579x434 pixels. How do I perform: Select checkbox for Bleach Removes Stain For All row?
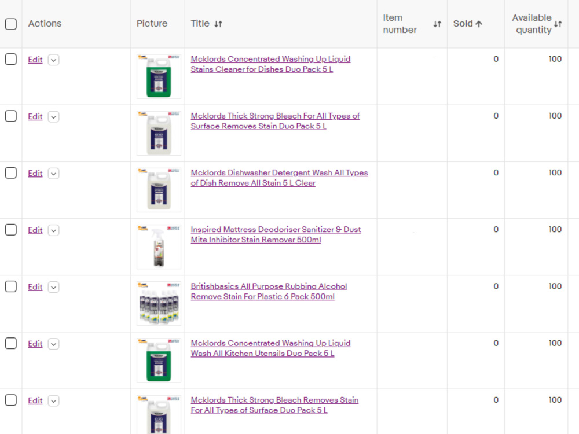[x=10, y=400]
